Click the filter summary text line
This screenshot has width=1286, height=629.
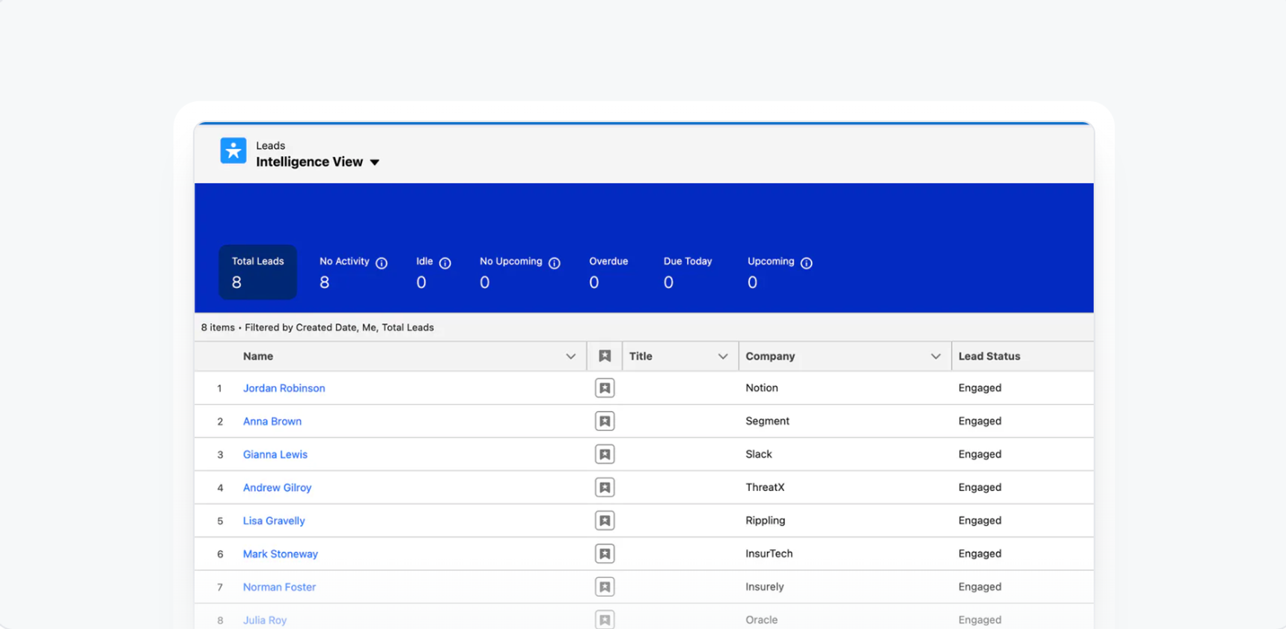click(x=318, y=328)
